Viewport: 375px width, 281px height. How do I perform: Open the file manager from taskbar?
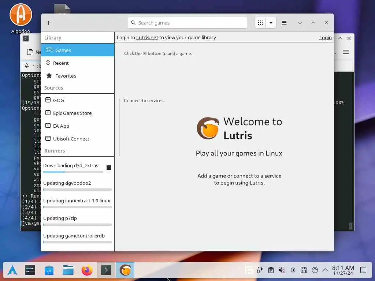(68, 270)
